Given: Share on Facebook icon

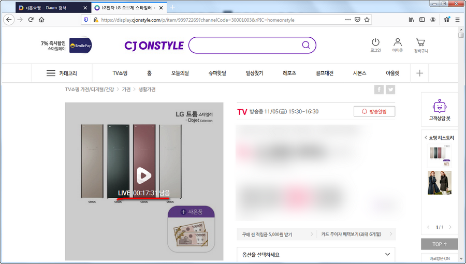Looking at the screenshot, I should 379,90.
